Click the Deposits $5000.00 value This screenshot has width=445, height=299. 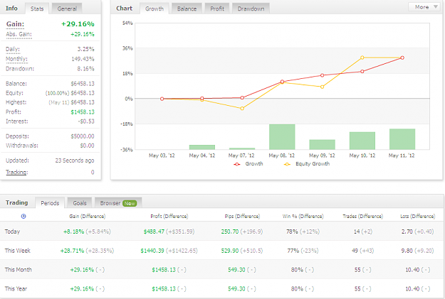[x=83, y=136]
